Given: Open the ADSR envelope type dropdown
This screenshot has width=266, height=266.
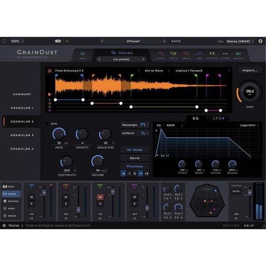Looking at the screenshot, I should click(174, 125).
